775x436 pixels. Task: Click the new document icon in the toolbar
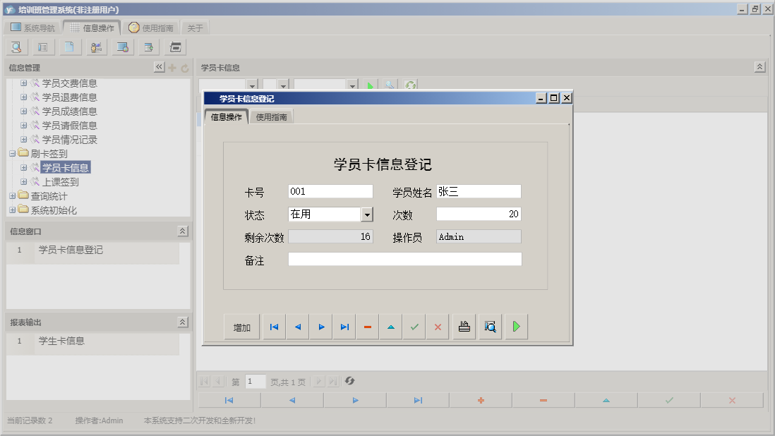pos(69,47)
